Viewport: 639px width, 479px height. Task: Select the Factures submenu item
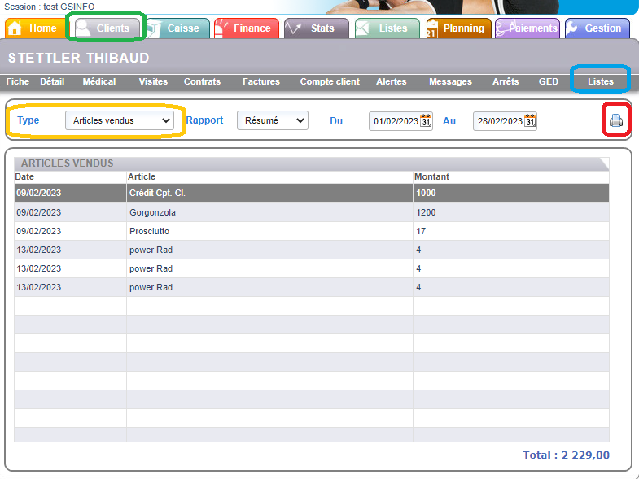pyautogui.click(x=261, y=81)
